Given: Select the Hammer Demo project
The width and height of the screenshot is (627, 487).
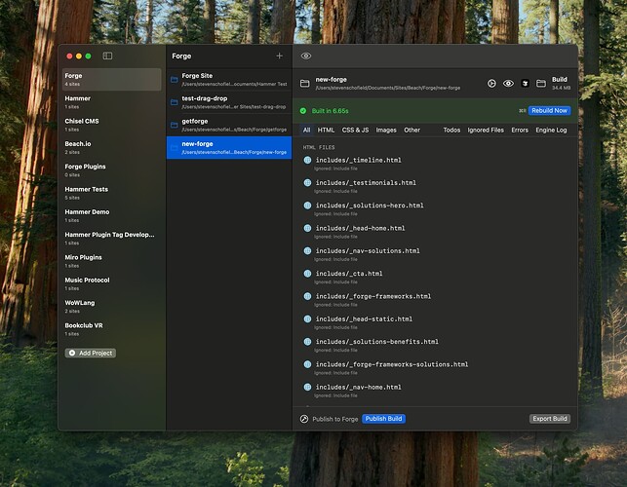Looking at the screenshot, I should pyautogui.click(x=111, y=215).
